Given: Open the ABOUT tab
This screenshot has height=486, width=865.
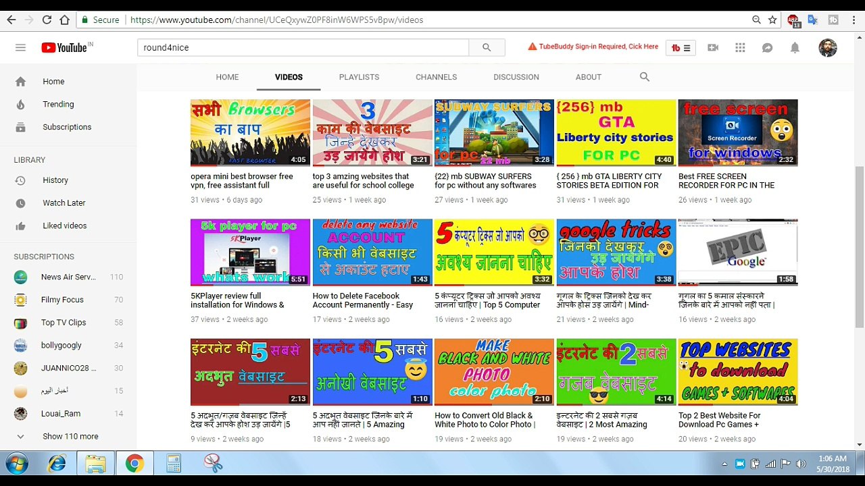Looking at the screenshot, I should coord(589,77).
